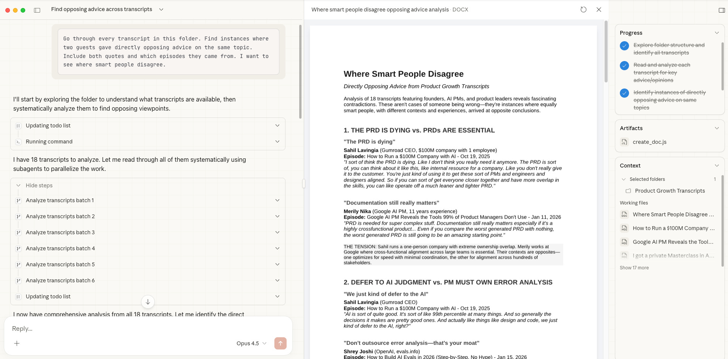Click the MD icon beside How to Run a $100M

[624, 228]
